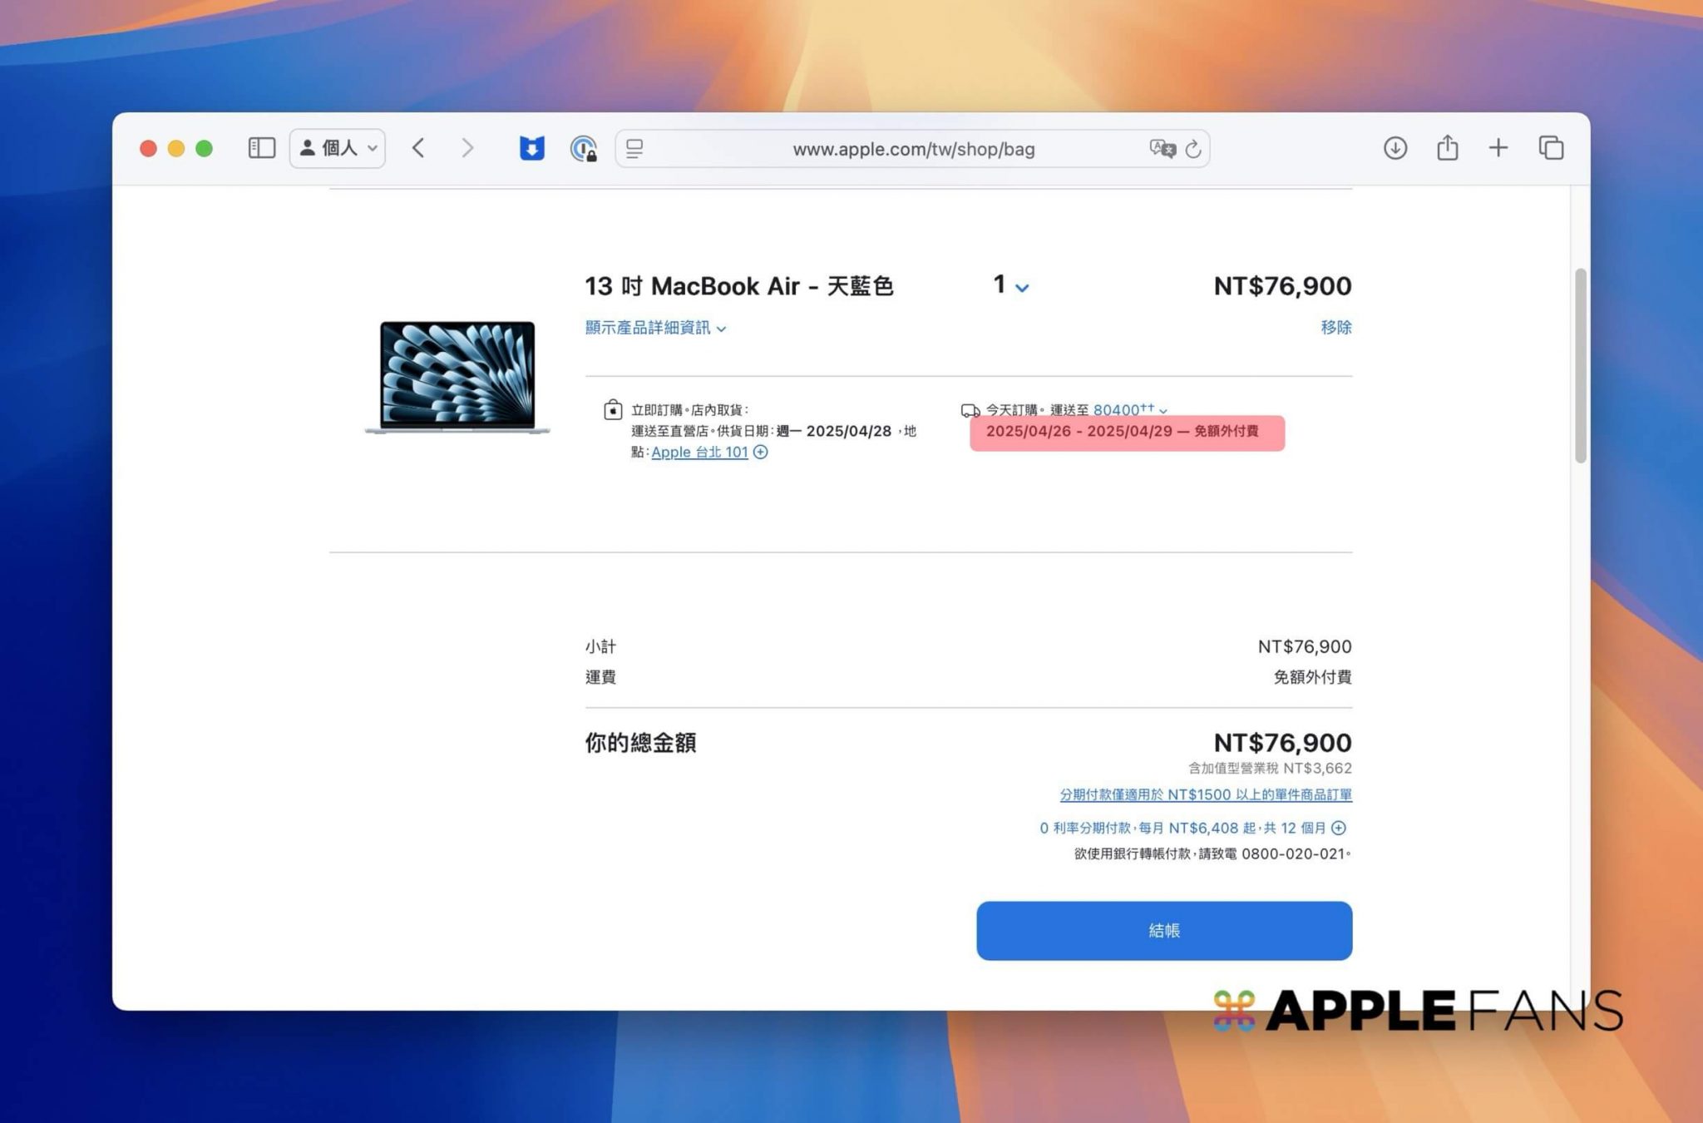Open the quantity 1 dropdown

[1011, 285]
